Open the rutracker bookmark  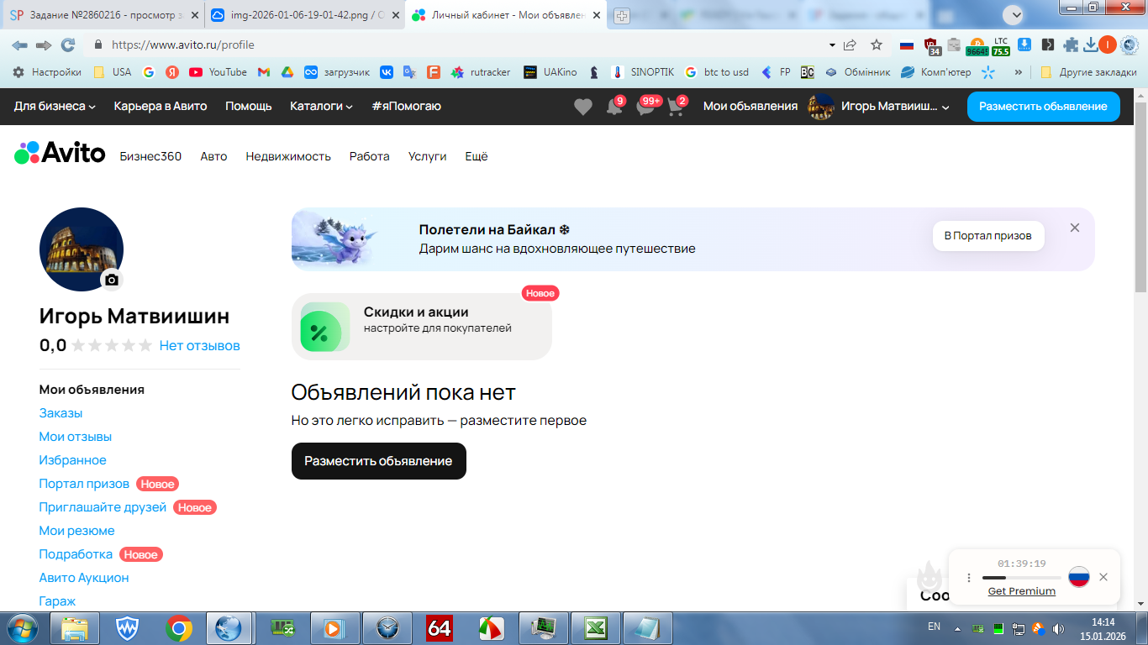[x=481, y=72]
